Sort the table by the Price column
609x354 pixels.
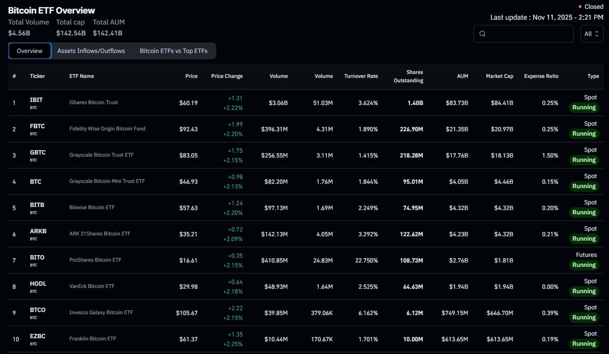[191, 76]
